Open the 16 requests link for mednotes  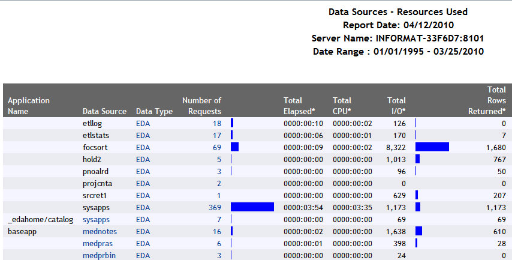coord(216,231)
